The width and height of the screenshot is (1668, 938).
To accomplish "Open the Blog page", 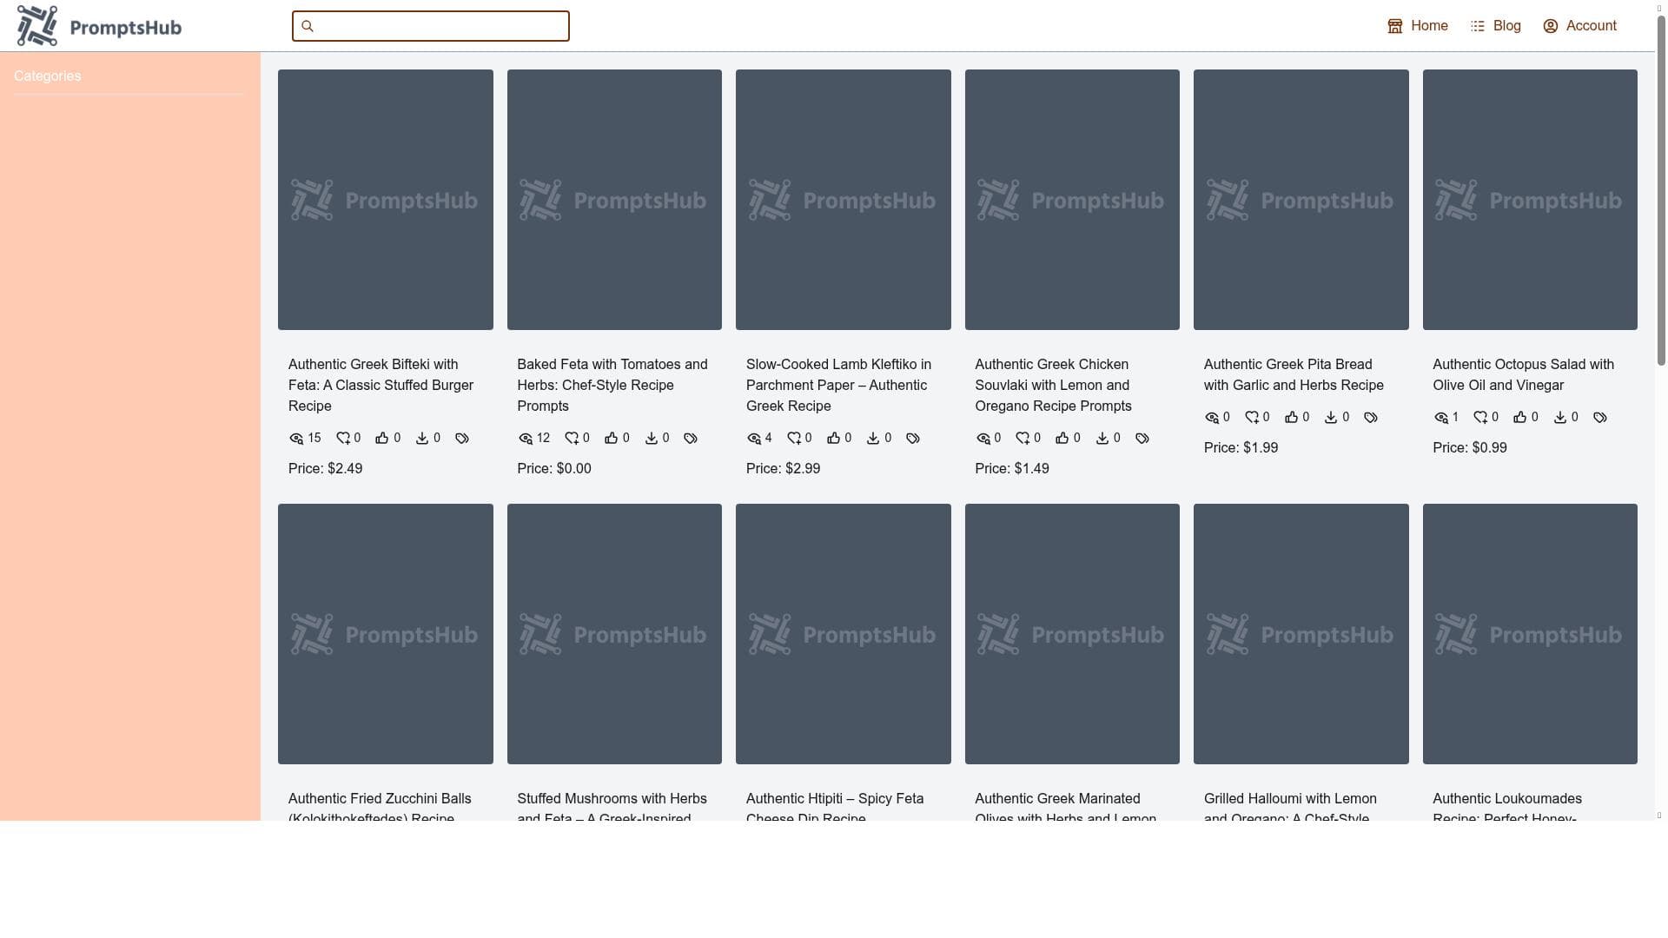I will pos(1495,26).
